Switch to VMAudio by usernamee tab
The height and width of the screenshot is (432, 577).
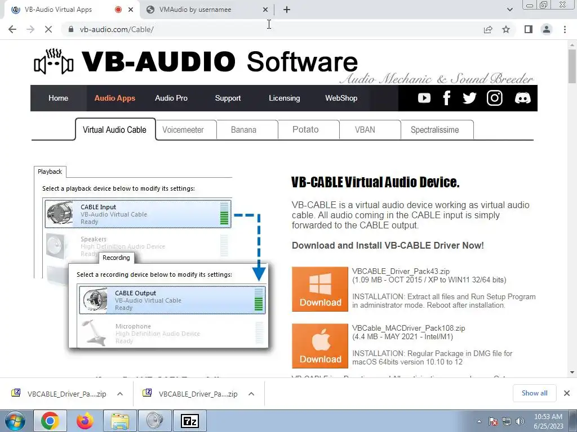point(206,10)
